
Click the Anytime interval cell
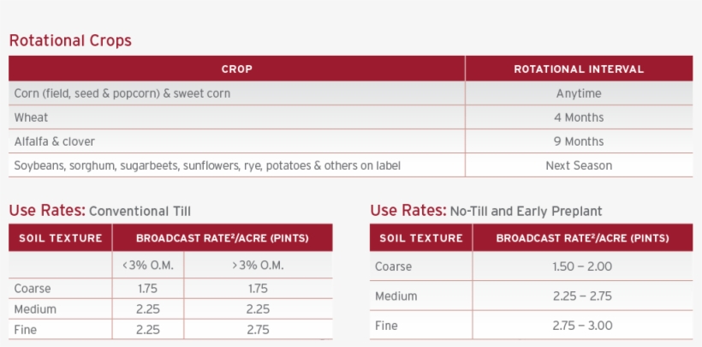click(579, 93)
